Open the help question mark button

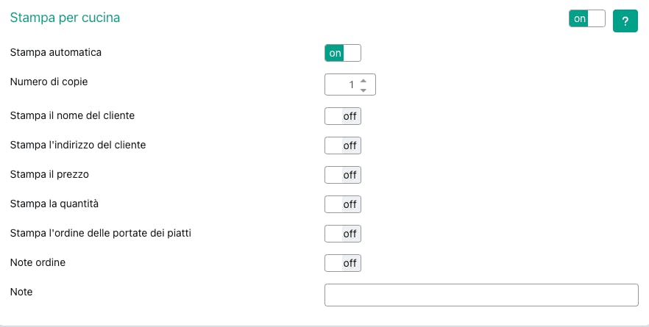(x=625, y=21)
